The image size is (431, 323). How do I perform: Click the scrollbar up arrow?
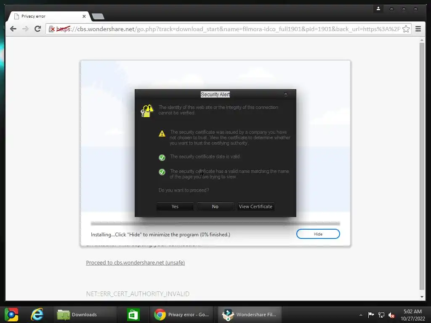pyautogui.click(x=422, y=40)
